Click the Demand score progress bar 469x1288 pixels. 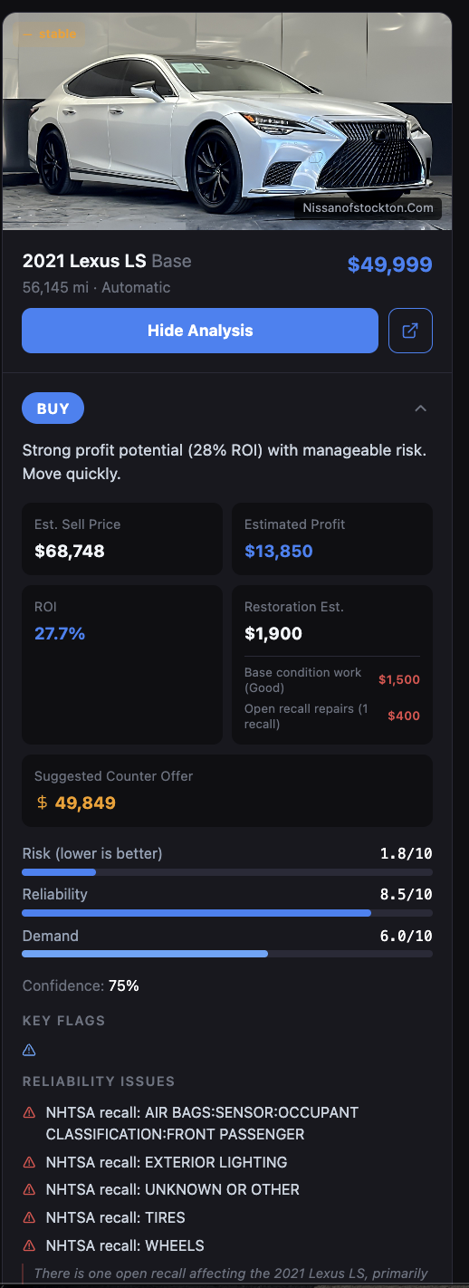point(227,954)
